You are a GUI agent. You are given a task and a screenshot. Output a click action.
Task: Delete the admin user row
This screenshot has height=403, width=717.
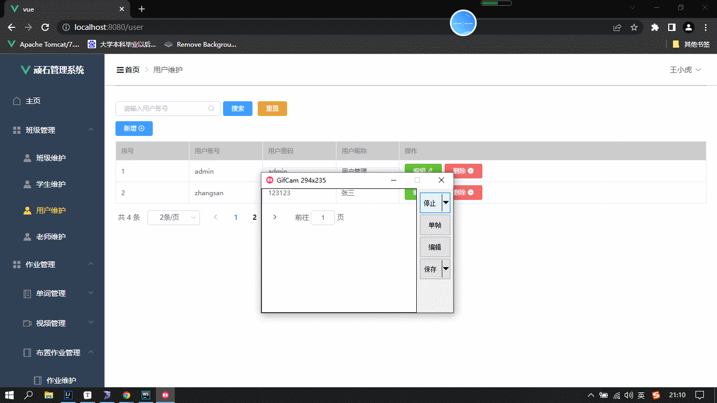(x=463, y=171)
